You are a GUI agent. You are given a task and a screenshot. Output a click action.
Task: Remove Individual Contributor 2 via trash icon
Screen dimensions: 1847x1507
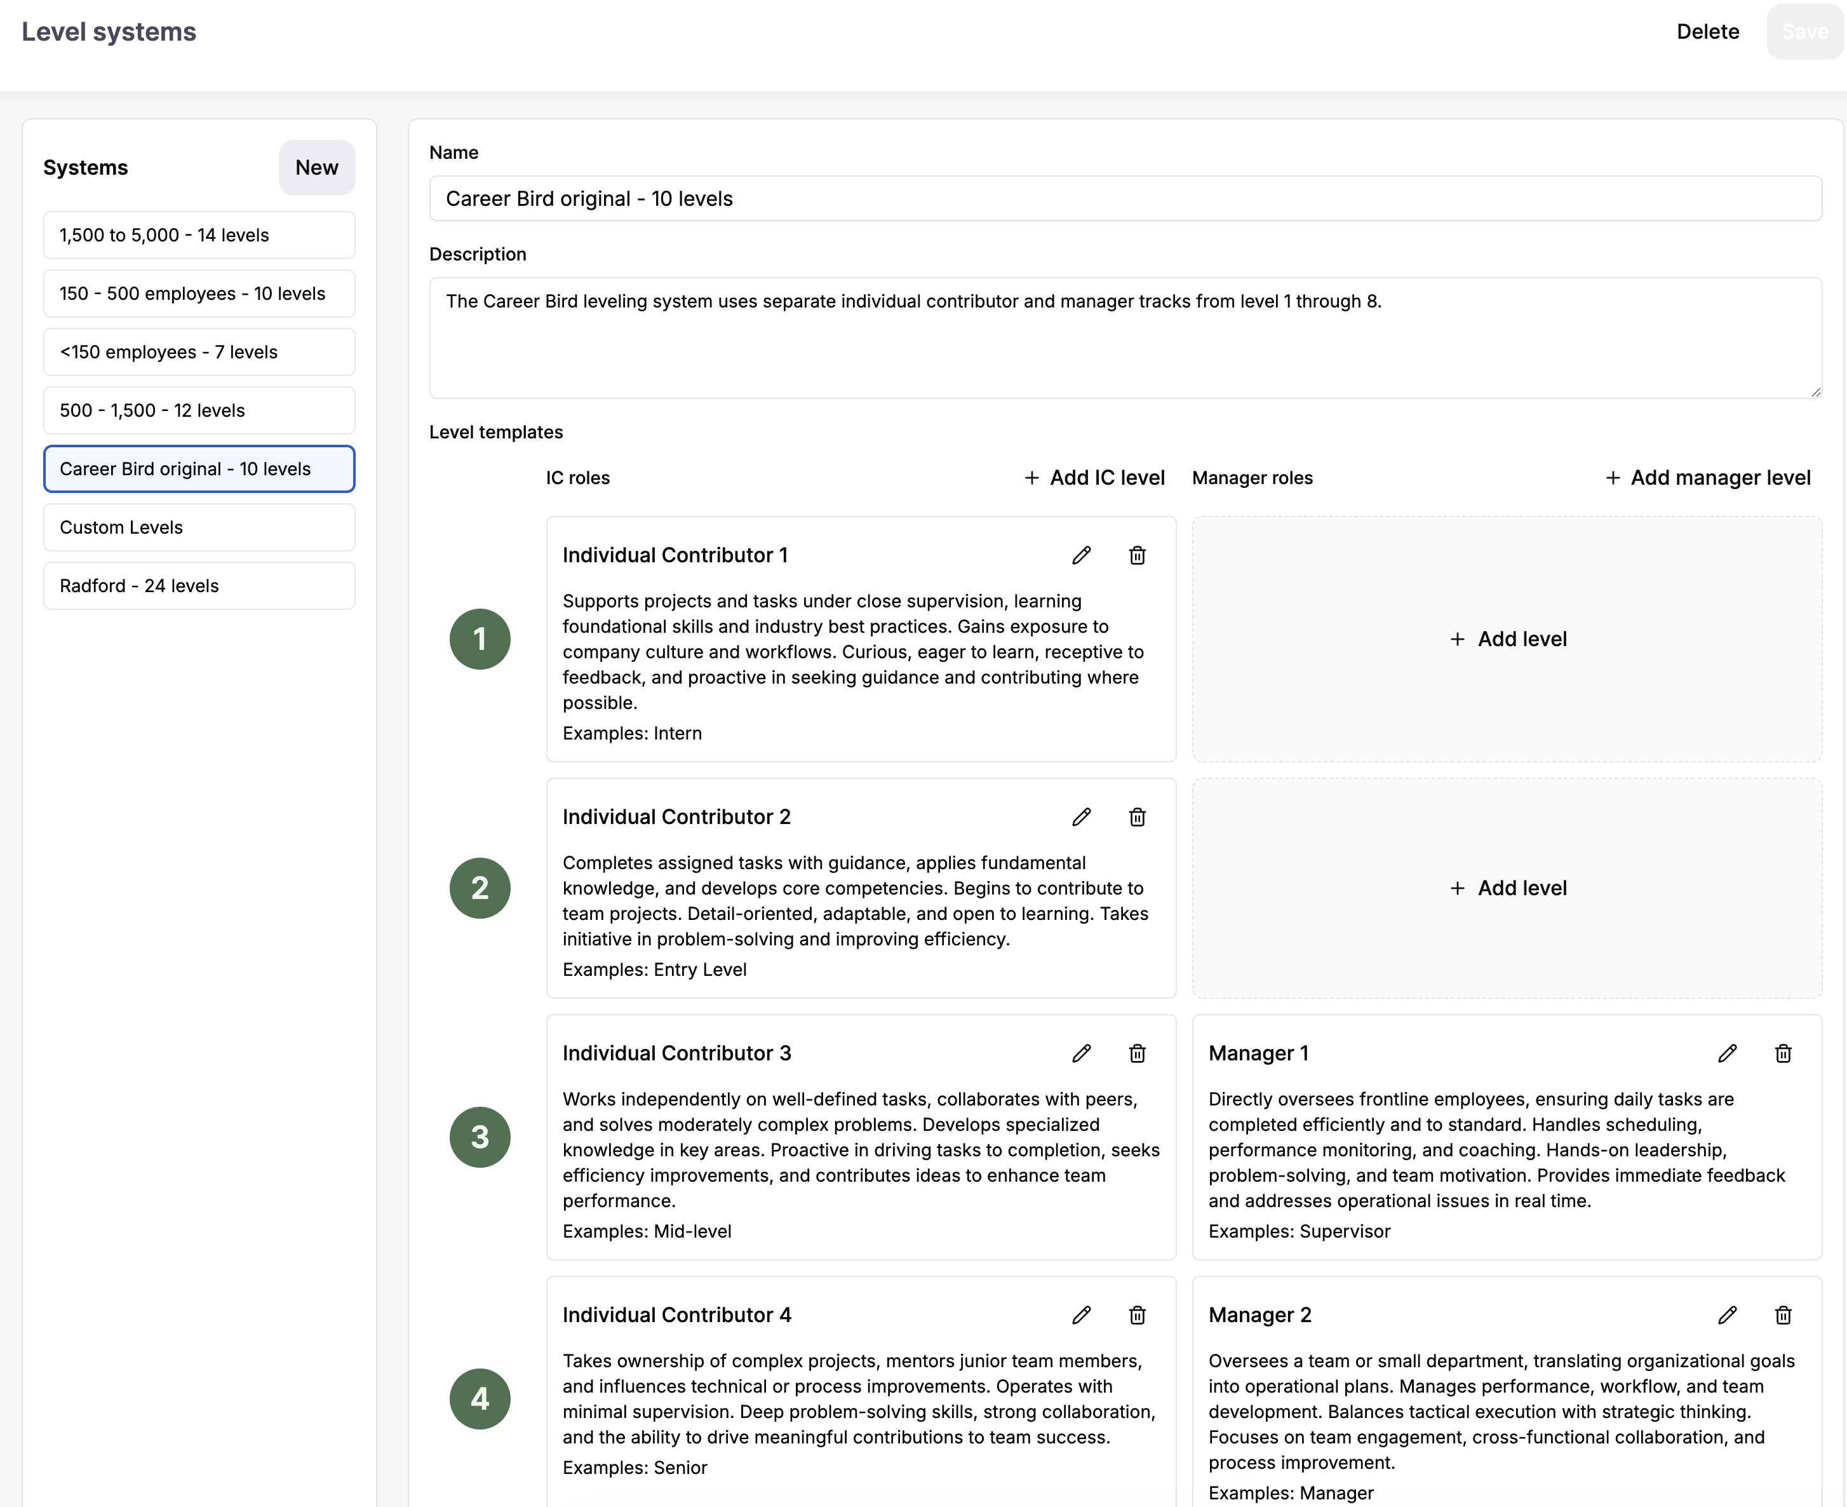pyautogui.click(x=1137, y=817)
